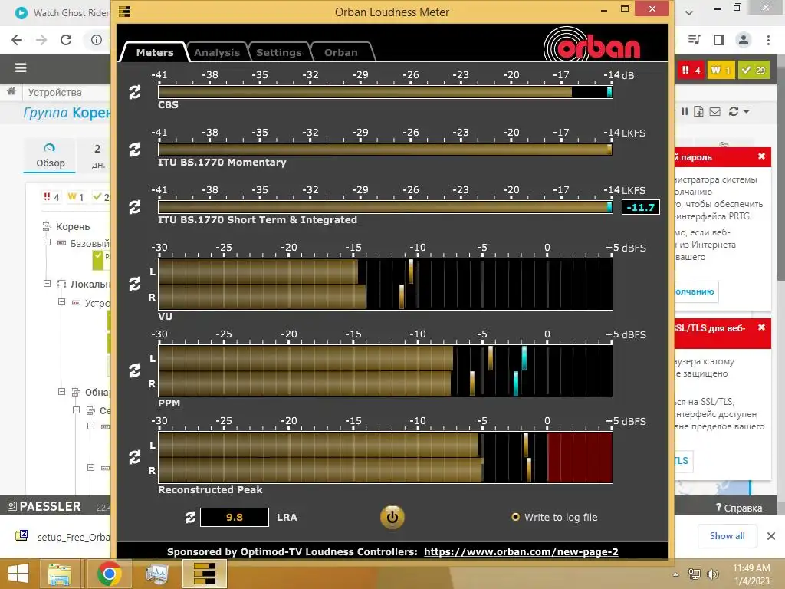Reload the page in Chrome

click(x=66, y=40)
